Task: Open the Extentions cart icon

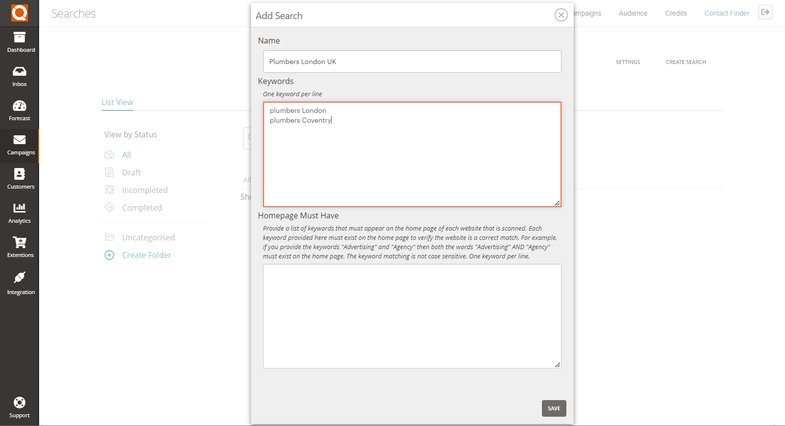Action: click(x=20, y=242)
